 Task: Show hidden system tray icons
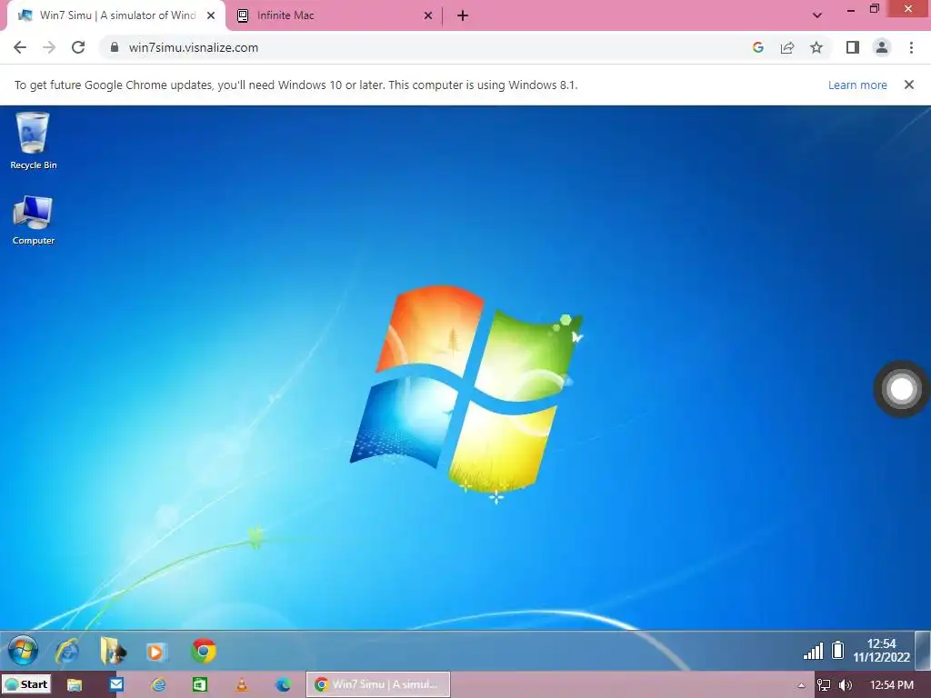[x=801, y=685]
